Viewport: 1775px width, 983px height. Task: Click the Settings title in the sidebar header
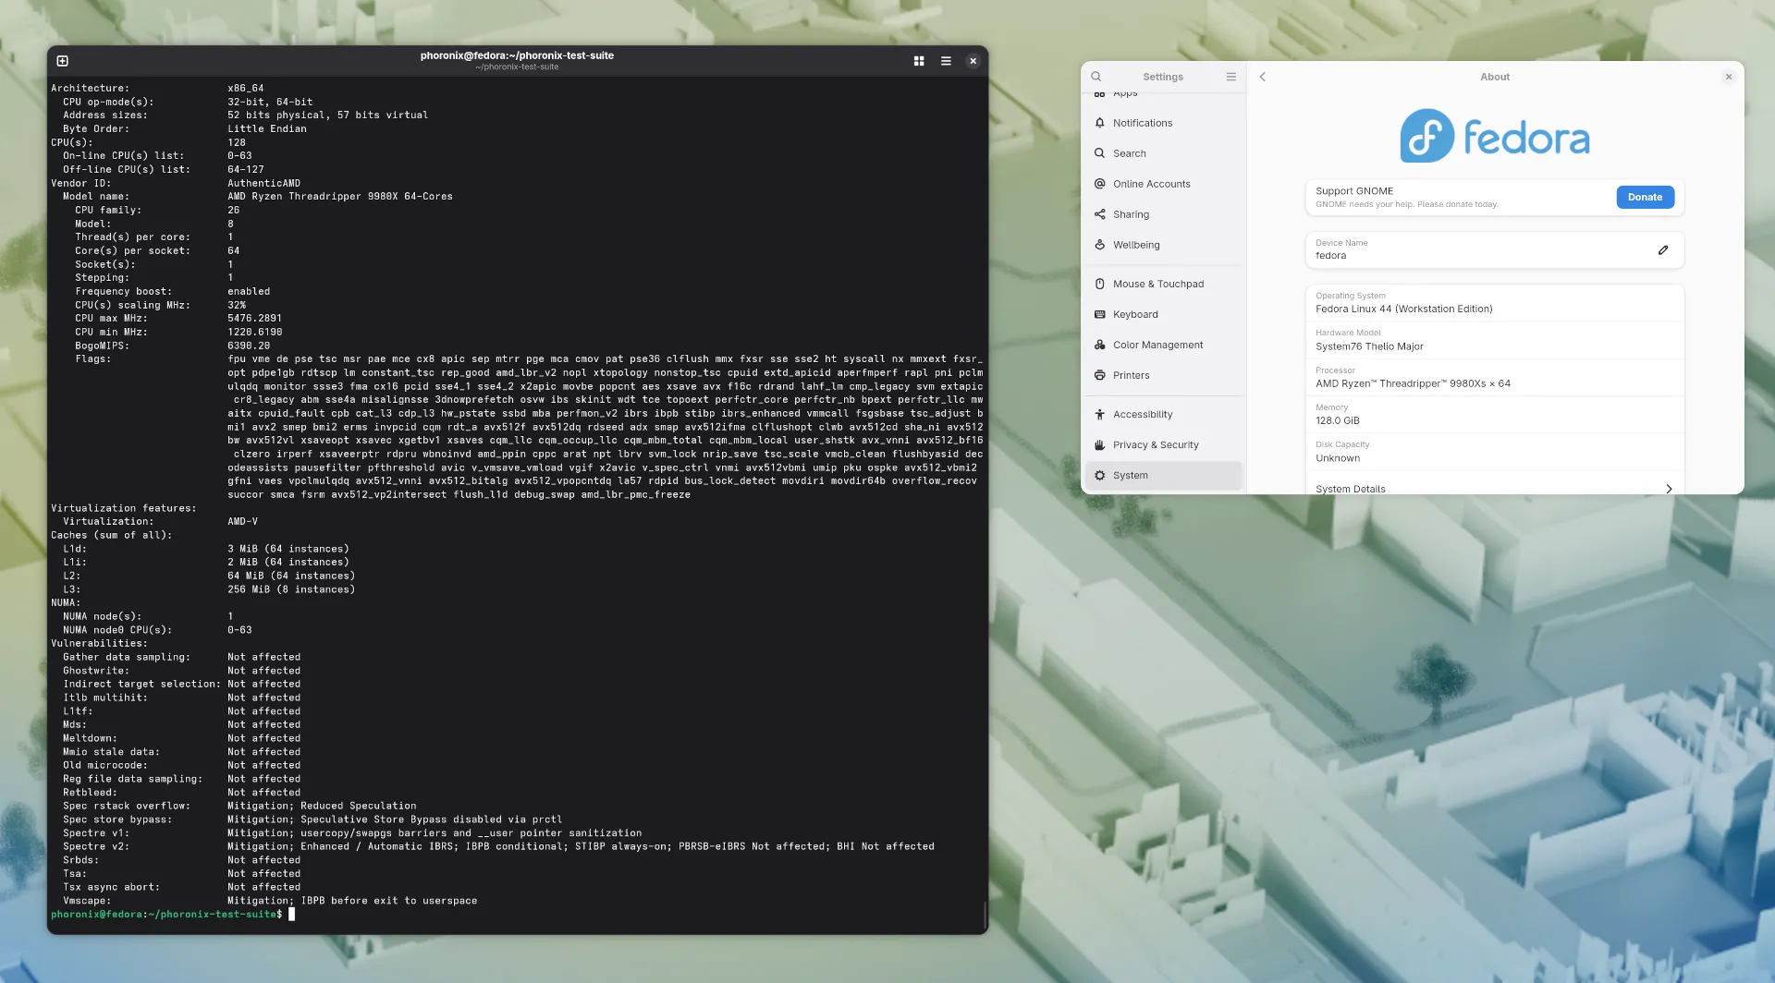[1163, 77]
